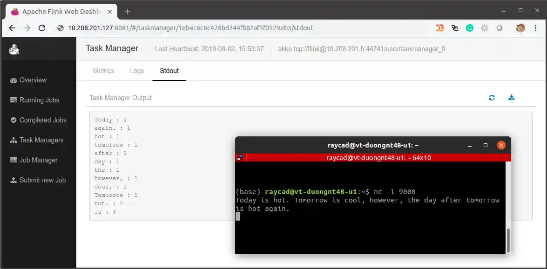This screenshot has height=269, width=547.
Task: Click the gray gear-burst extension icon
Action: click(485, 28)
